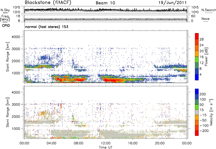Click the "04:00" time tick label
Viewport: 216px width, 149px height.
point(51,143)
